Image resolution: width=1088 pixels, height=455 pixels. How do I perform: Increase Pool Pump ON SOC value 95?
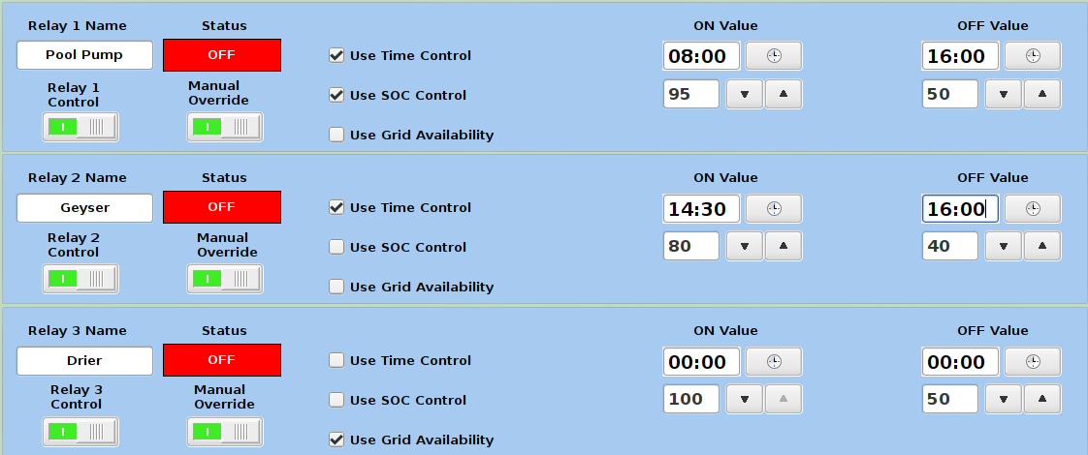point(784,95)
